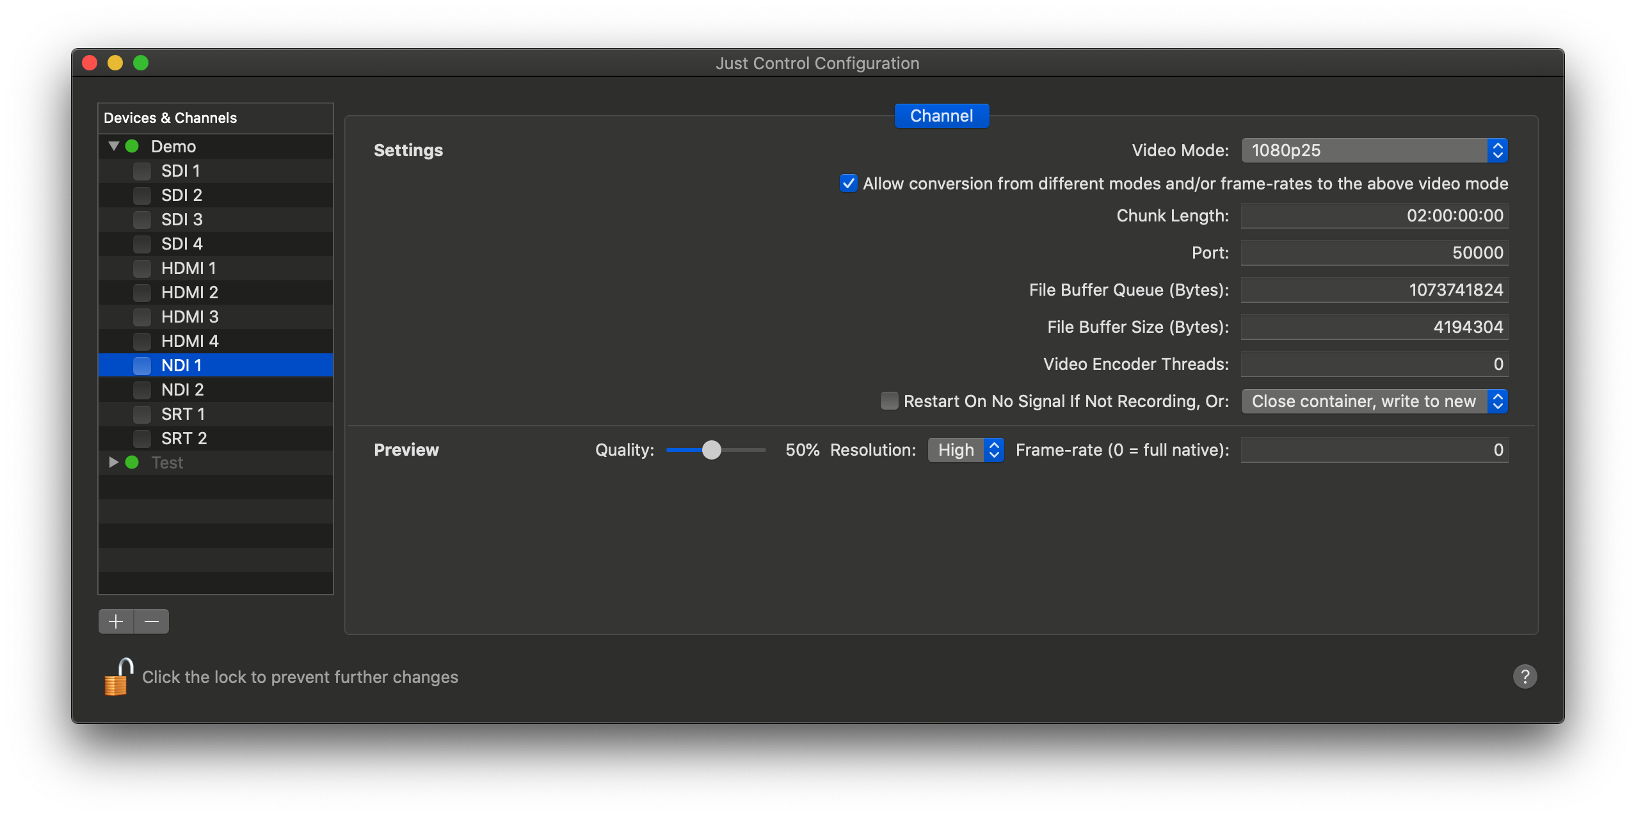Enable the HDMI 4 channel checkbox
The image size is (1636, 818).
coord(142,341)
